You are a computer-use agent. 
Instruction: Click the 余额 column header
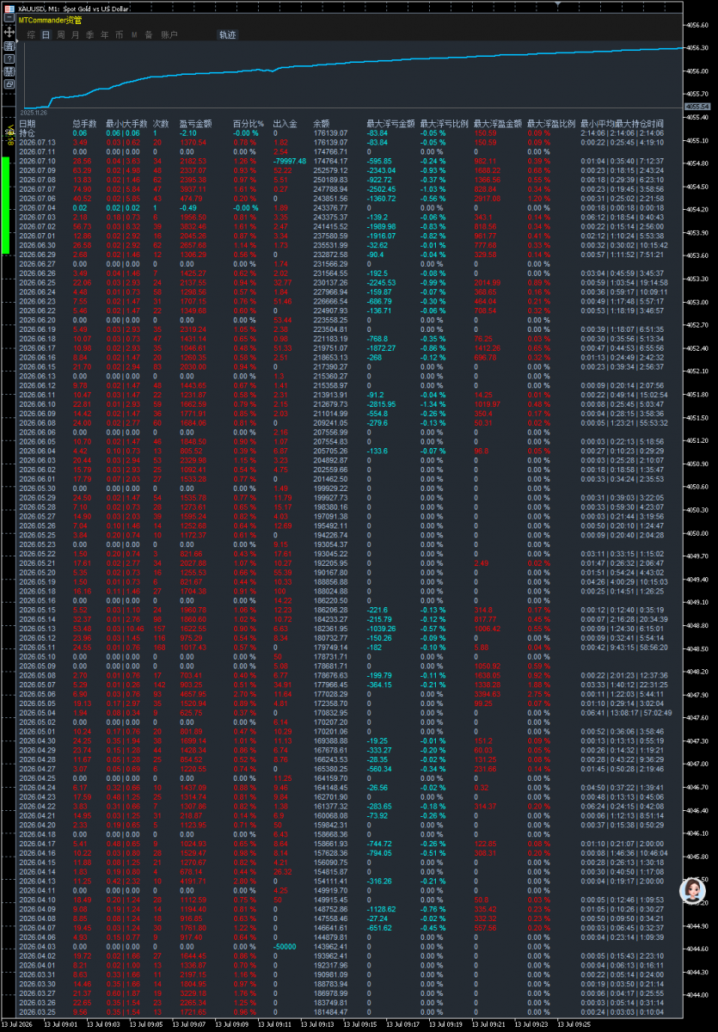(321, 124)
